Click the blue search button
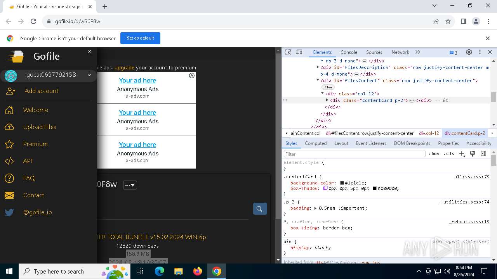Image resolution: width=497 pixels, height=279 pixels. coord(260,209)
